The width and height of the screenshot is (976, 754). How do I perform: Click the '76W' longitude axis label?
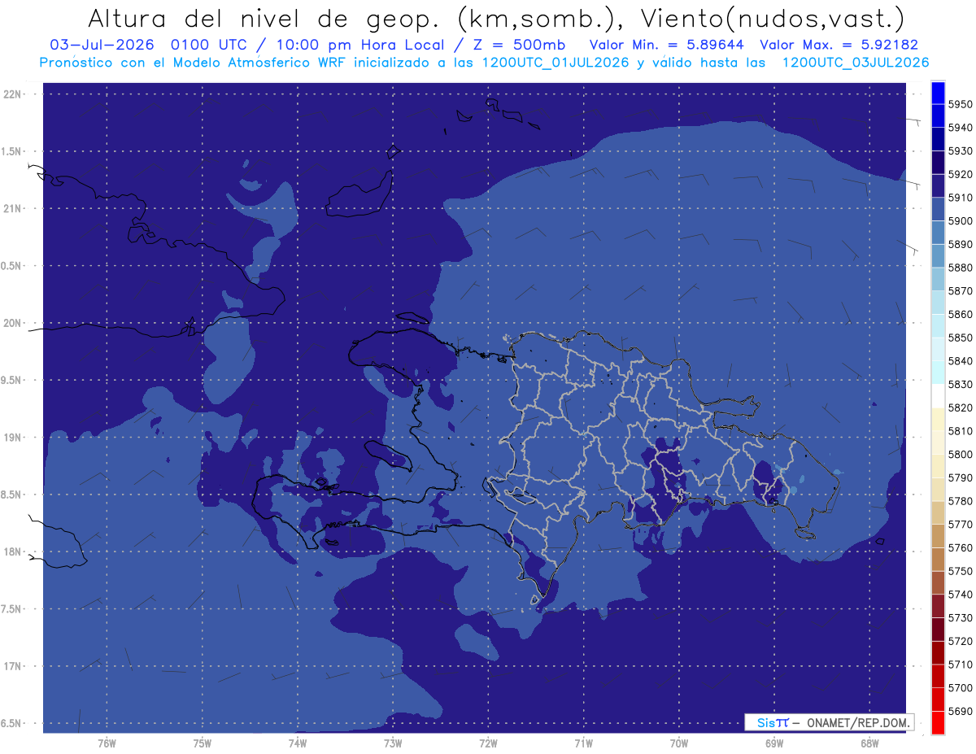tap(106, 742)
